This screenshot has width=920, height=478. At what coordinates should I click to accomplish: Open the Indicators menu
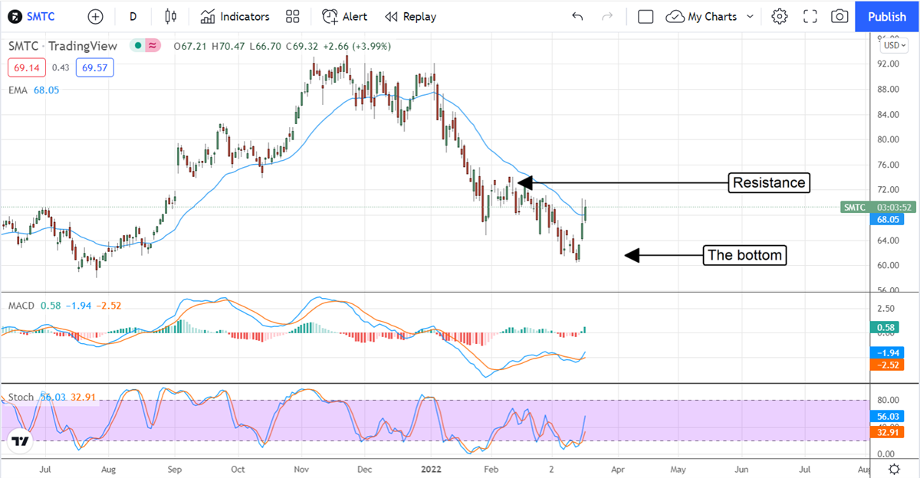pos(235,16)
